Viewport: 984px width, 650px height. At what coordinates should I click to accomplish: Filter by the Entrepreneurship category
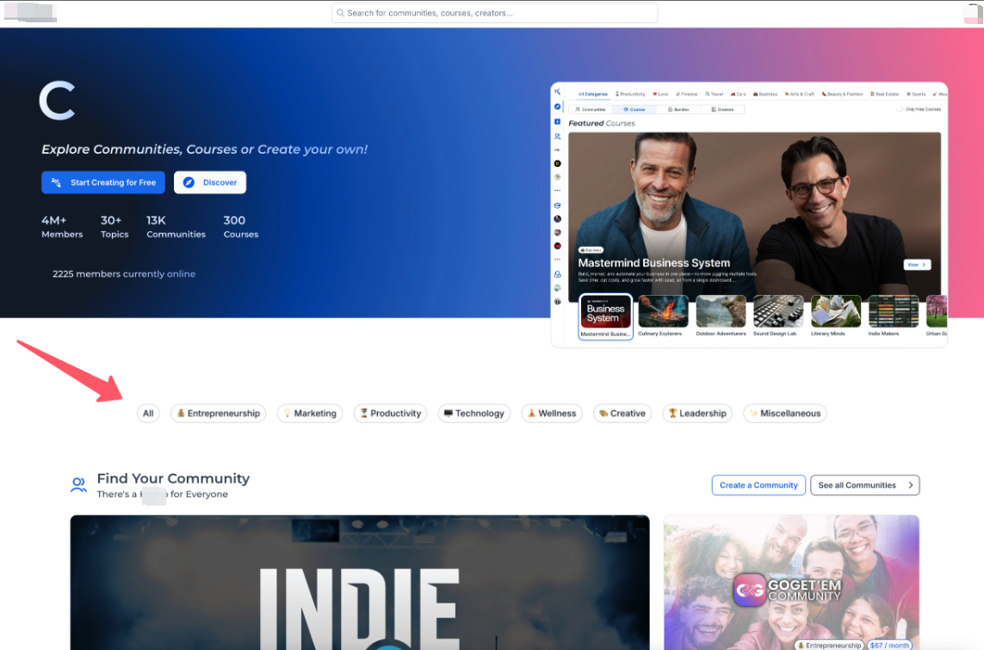click(219, 413)
